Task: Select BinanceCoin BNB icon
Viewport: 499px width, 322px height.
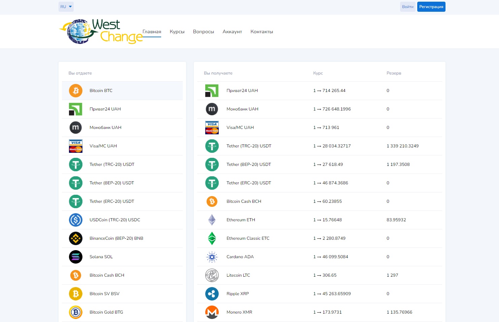Action: 76,238
